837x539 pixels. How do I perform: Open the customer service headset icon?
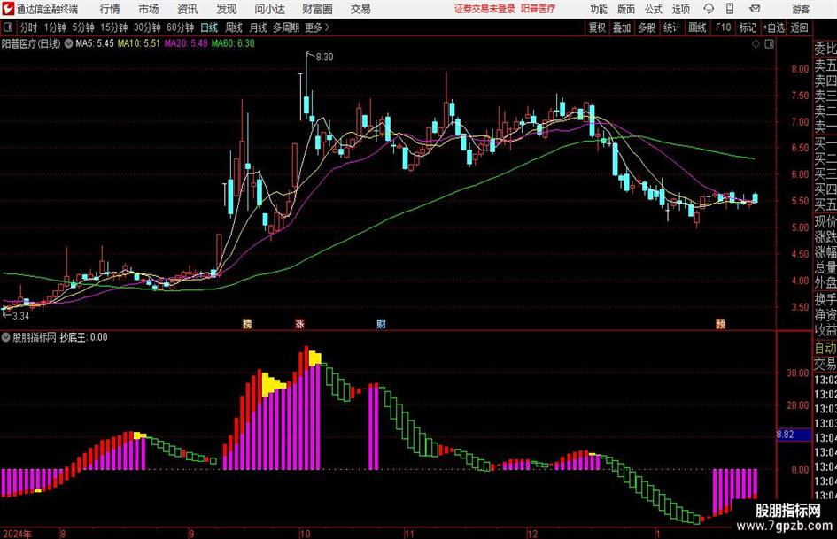point(709,9)
